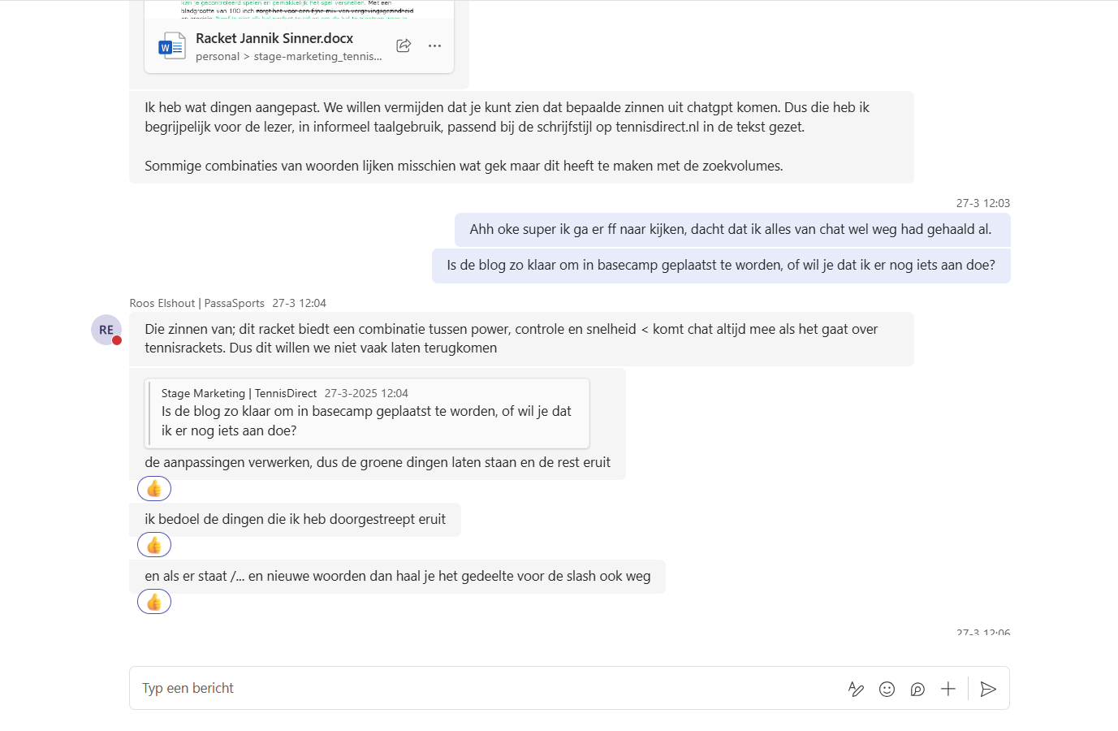Open more options menu on docx attachment
The height and width of the screenshot is (731, 1118).
click(x=435, y=45)
